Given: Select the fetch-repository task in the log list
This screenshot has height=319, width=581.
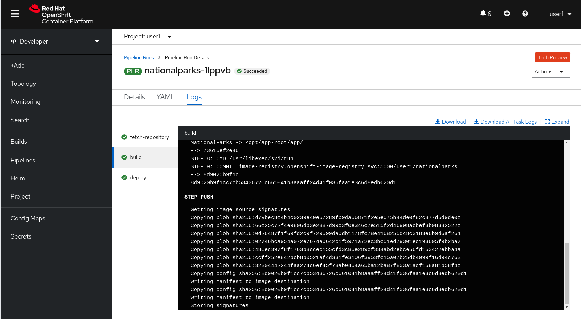Looking at the screenshot, I should 149,137.
